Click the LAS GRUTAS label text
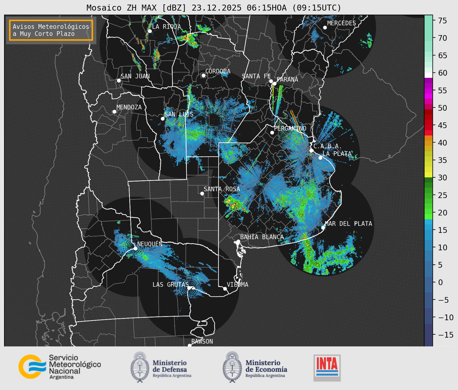The image size is (458, 390). tap(170, 284)
